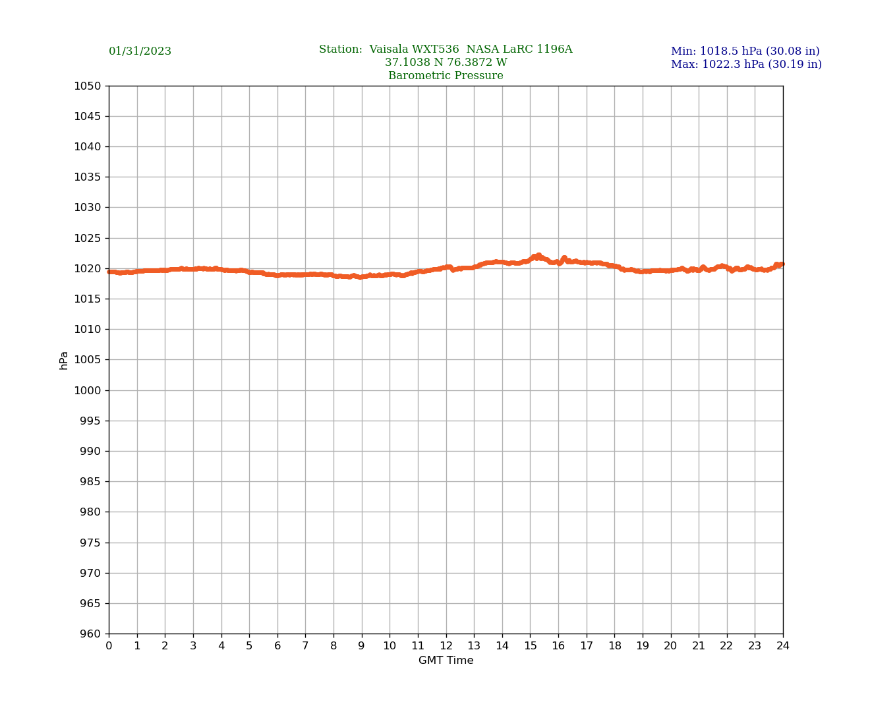Click the station name Vaisala WXT536 title line
This screenshot has width=870, height=712.
coord(446,49)
